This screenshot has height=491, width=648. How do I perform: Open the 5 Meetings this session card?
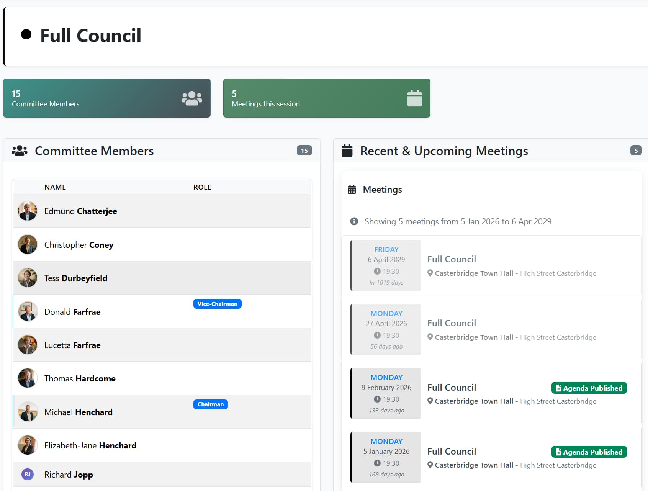[327, 98]
